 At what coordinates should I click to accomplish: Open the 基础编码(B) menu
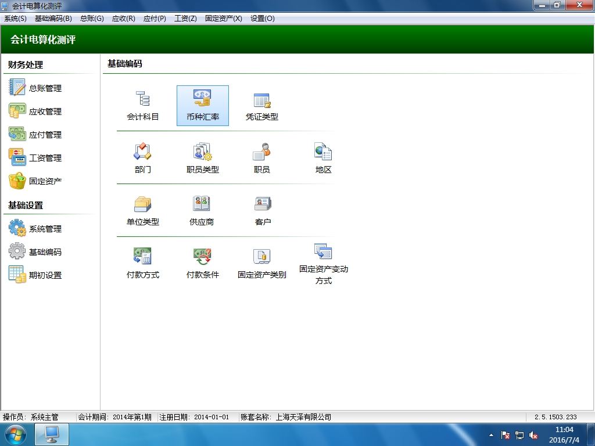53,18
